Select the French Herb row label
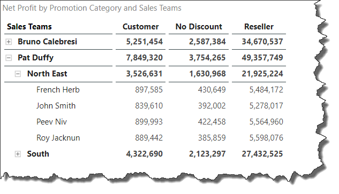Screen dimensions: 339x194 coord(58,90)
